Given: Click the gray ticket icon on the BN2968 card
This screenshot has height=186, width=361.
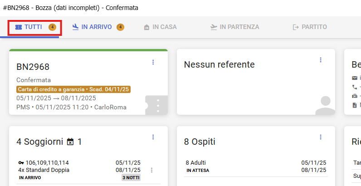Looking at the screenshot, I should pyautogui.click(x=156, y=105).
